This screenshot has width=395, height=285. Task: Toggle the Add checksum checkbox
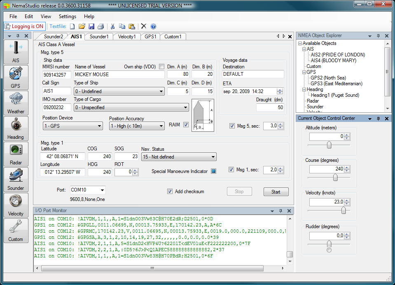click(170, 192)
